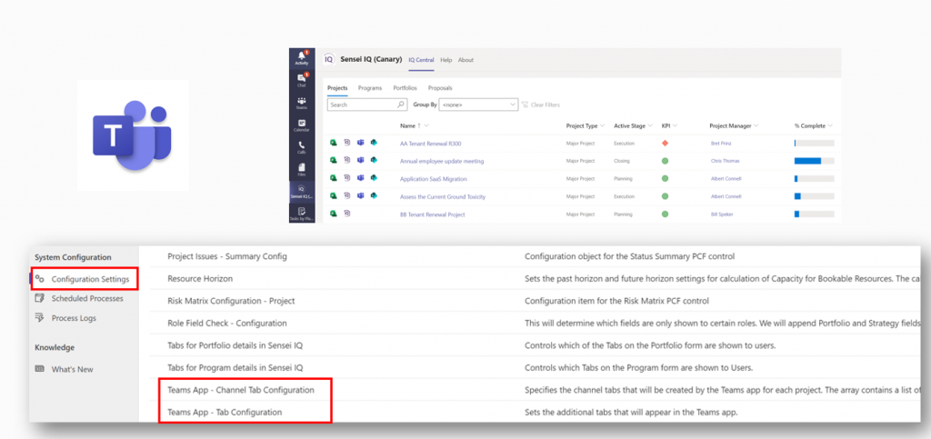Open the About tab

click(466, 60)
